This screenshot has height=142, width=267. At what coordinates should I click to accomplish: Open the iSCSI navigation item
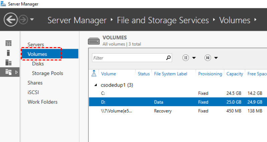point(33,92)
